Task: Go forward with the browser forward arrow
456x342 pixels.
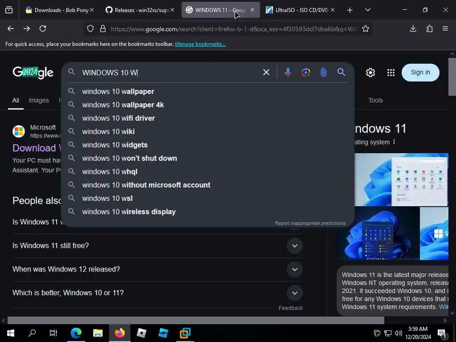Action: [x=27, y=28]
